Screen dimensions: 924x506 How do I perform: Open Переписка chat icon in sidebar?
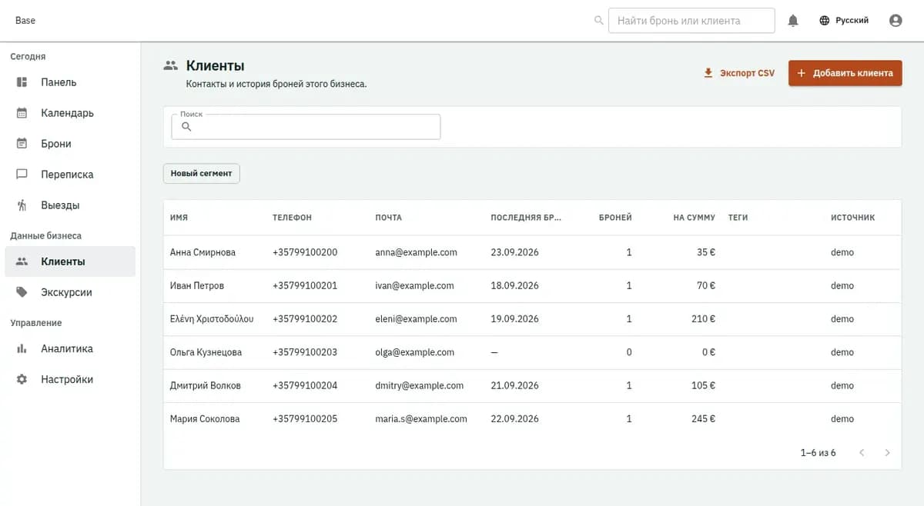tap(22, 175)
